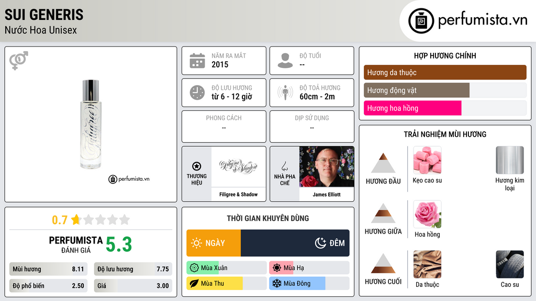This screenshot has width=536, height=301.
Task: Click the sillage icon beside Độ toả hương
Action: [285, 92]
